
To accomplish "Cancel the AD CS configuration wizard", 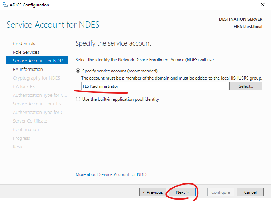I will (250, 192).
